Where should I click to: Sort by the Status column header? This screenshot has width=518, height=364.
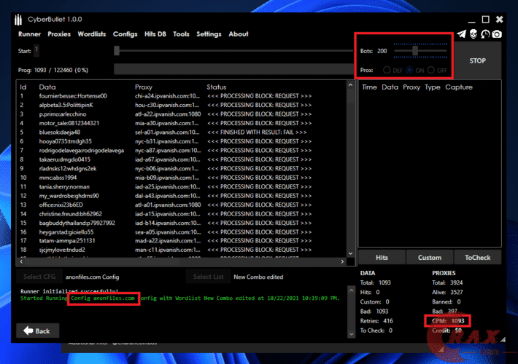pos(217,87)
